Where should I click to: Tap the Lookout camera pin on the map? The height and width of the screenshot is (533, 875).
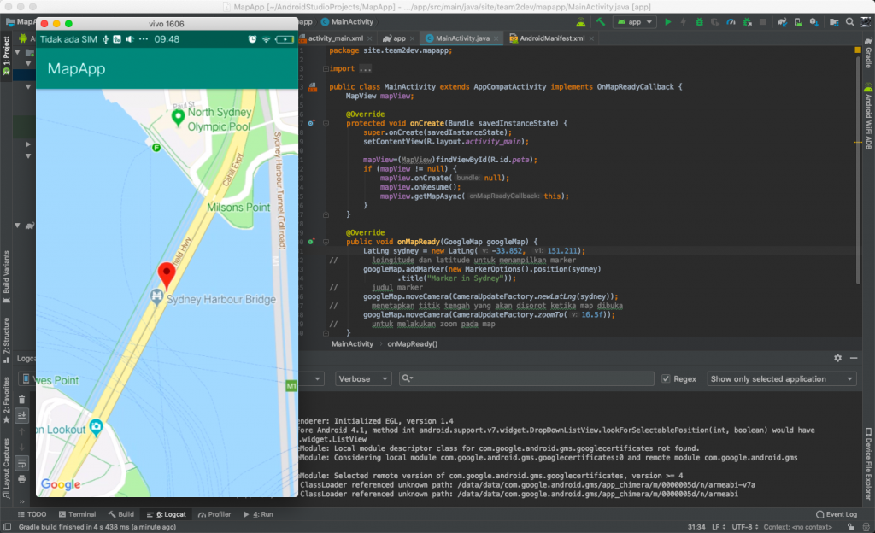96,428
